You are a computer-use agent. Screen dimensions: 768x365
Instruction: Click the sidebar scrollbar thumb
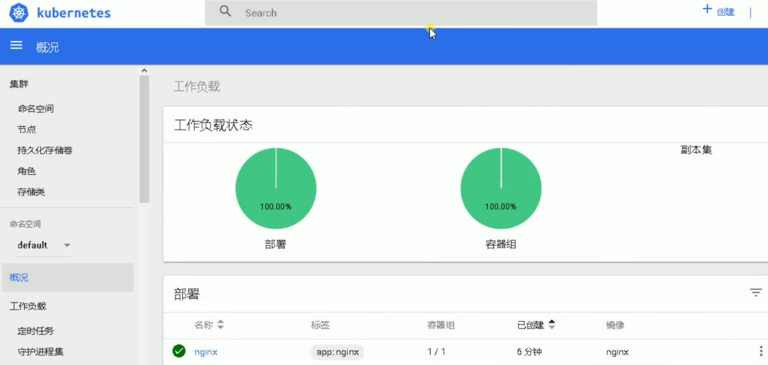[144, 140]
